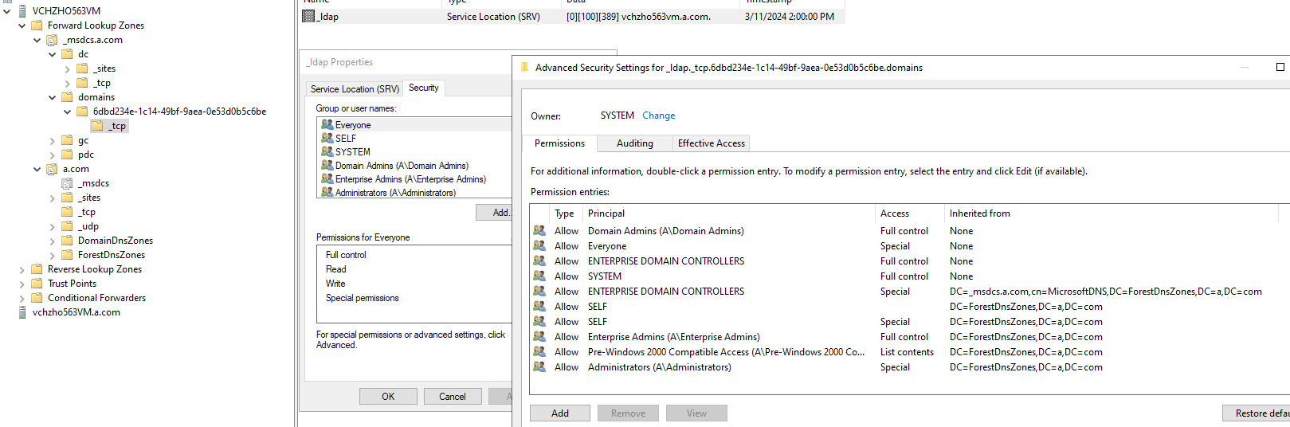Click Cancel in _ldap Properties
The height and width of the screenshot is (427, 1290).
click(x=453, y=396)
